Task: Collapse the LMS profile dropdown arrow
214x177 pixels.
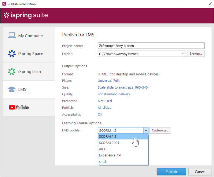Action: (x=146, y=131)
